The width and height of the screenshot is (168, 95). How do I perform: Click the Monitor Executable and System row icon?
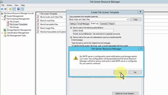[x=38, y=32]
